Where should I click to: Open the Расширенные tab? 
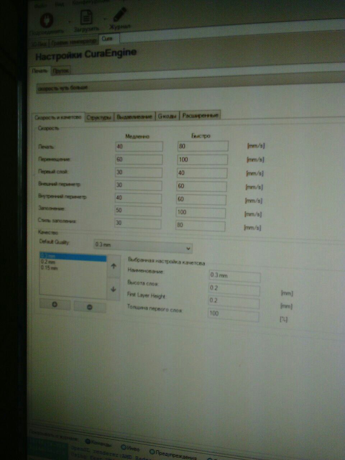tap(200, 115)
